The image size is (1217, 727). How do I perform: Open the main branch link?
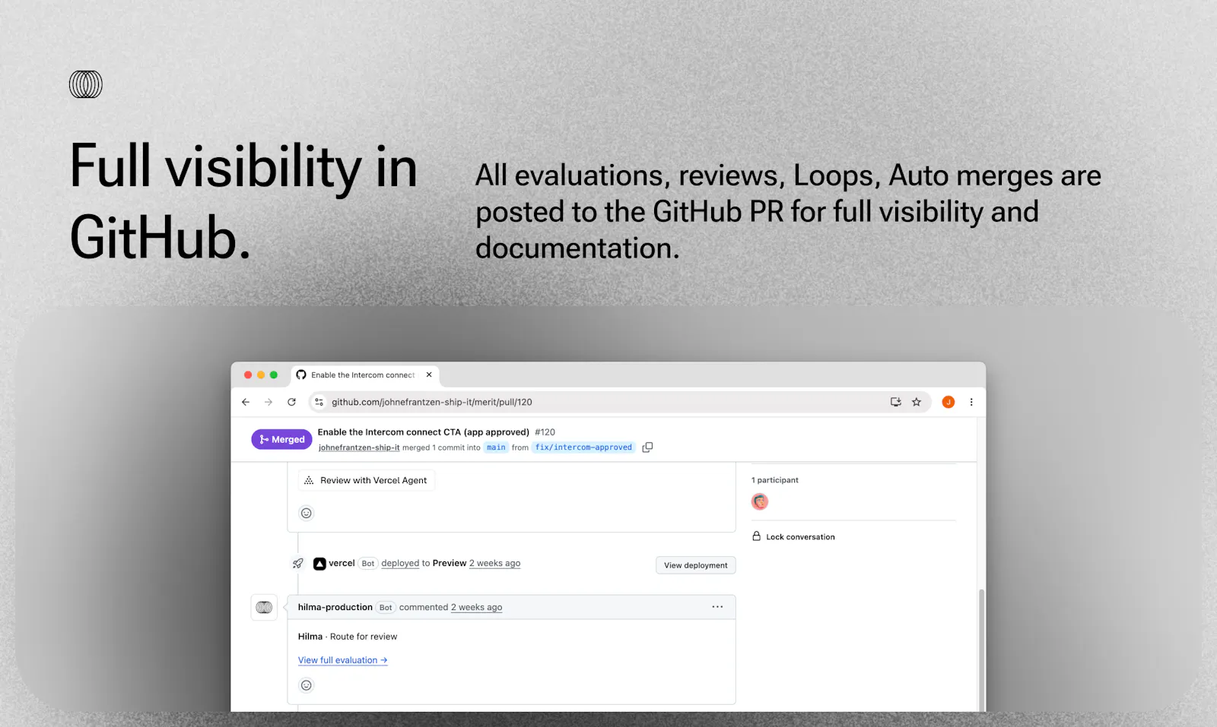(496, 447)
